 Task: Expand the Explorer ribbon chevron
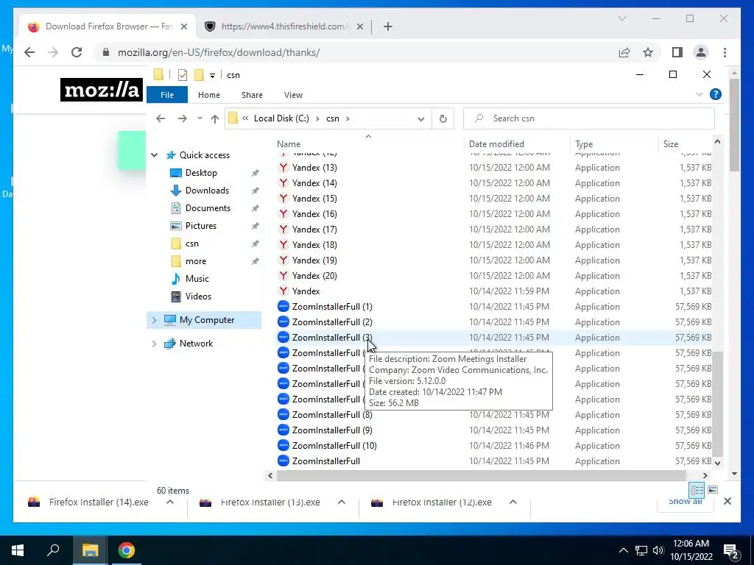700,95
